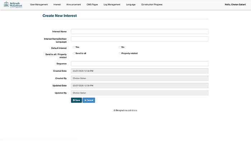Screen dimensions: 251x156
Task: Open the Construction Progress menu
Action: (152, 5)
